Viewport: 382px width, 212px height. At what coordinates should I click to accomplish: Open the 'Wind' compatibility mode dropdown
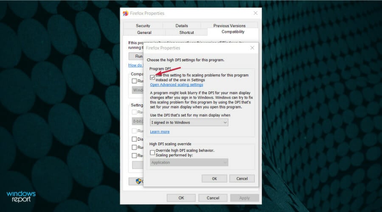point(138,90)
